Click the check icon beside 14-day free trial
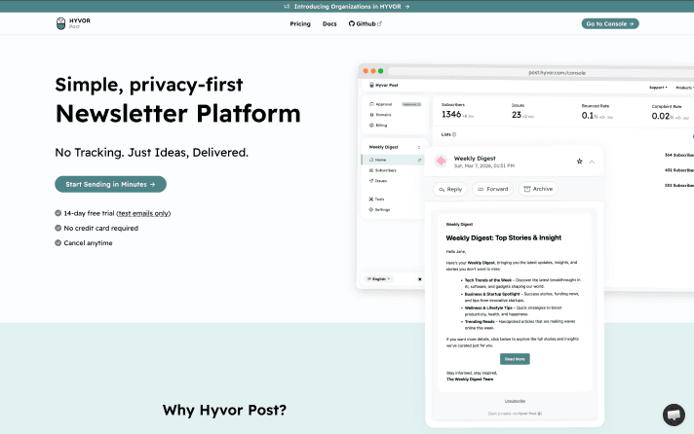 [58, 213]
